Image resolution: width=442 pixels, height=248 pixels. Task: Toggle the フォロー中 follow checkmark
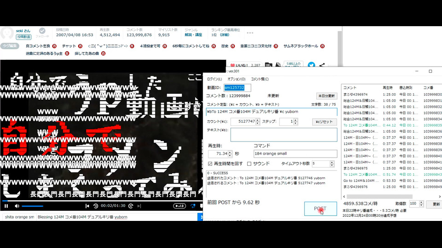click(42, 31)
